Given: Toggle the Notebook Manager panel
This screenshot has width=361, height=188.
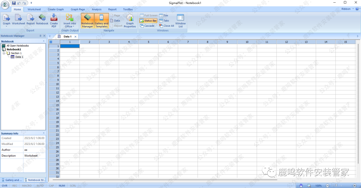Looking at the screenshot, I should pyautogui.click(x=87, y=21).
